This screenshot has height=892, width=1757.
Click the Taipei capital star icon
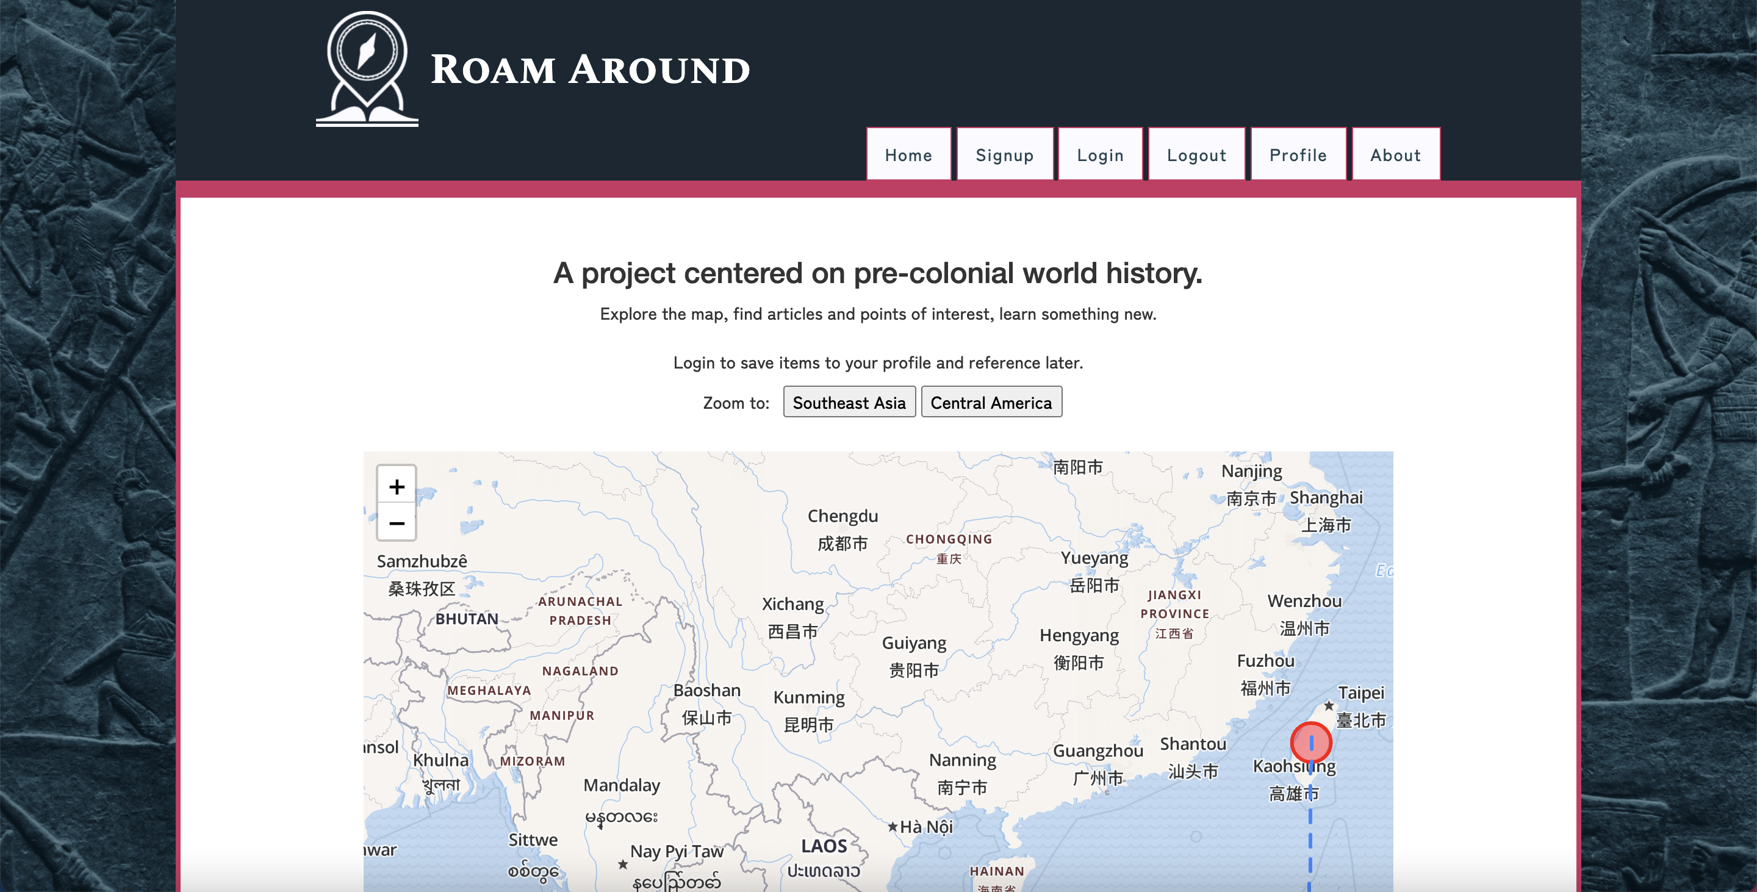1329,705
